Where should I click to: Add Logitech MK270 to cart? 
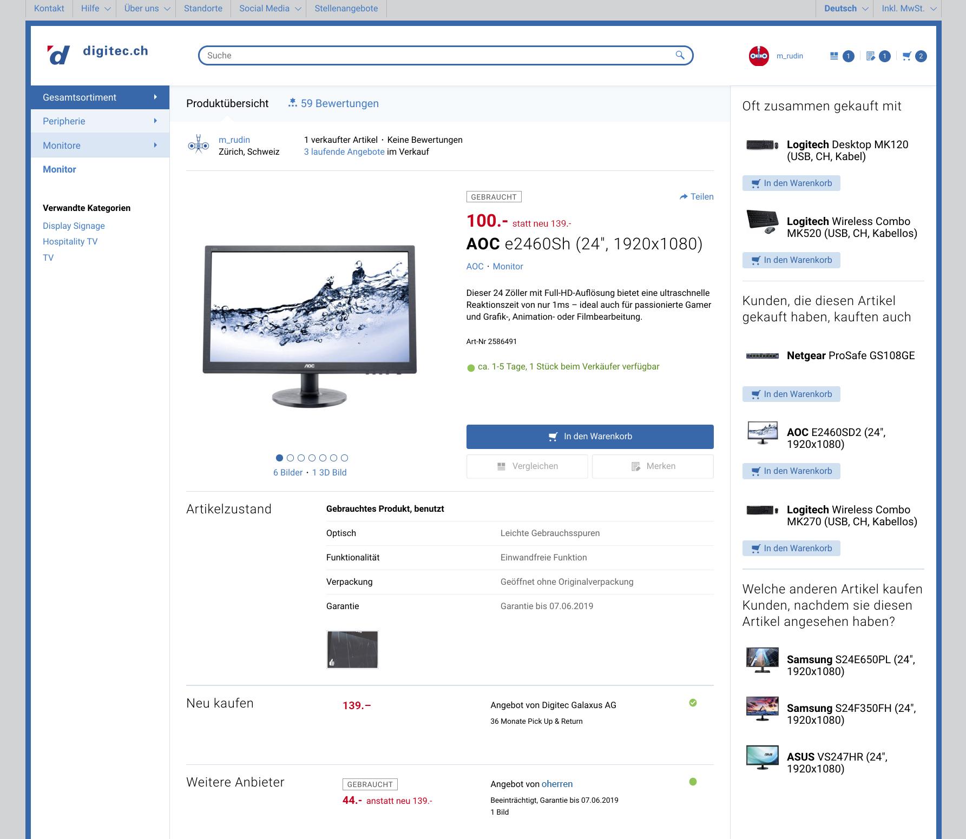tap(791, 548)
